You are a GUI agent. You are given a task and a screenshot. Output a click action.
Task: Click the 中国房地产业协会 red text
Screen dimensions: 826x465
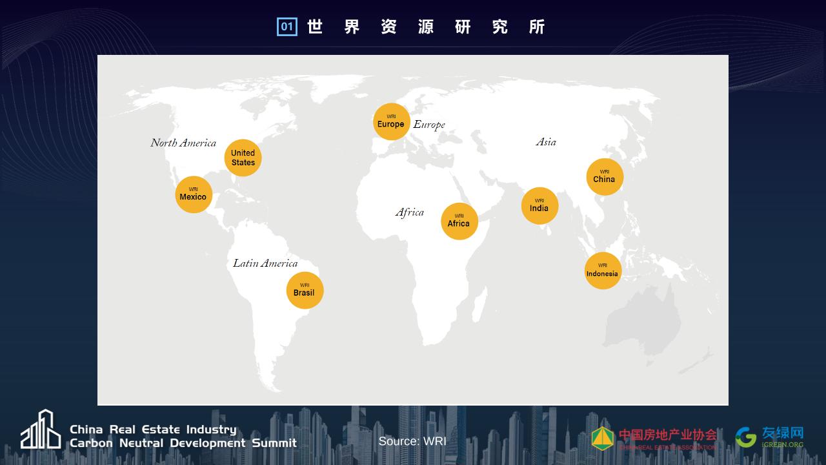667,435
